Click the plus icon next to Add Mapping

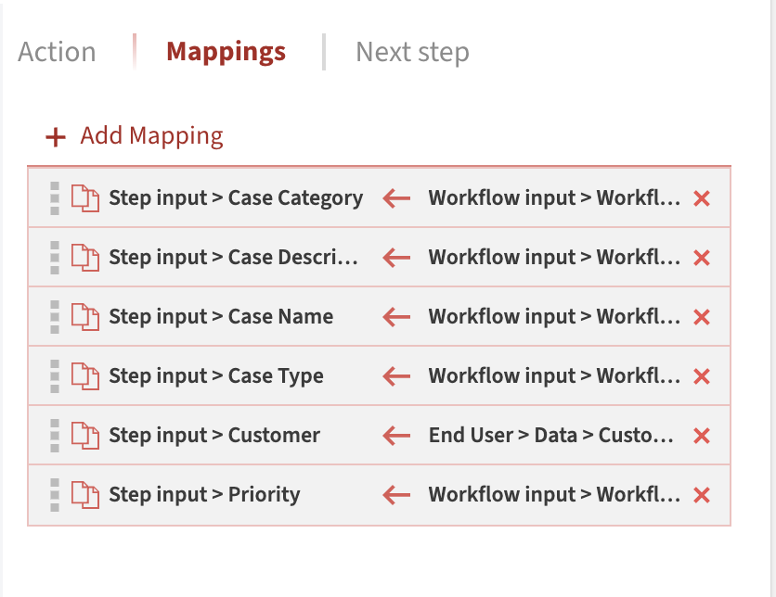point(54,136)
